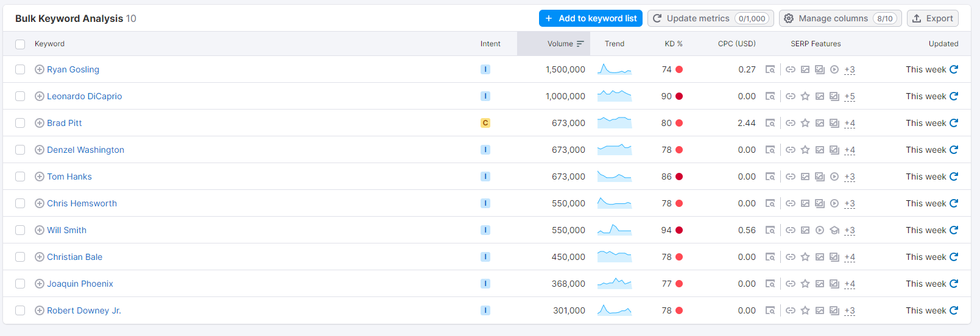
Task: Click the plus icon beside Chris Hemsworth
Action: (40, 203)
